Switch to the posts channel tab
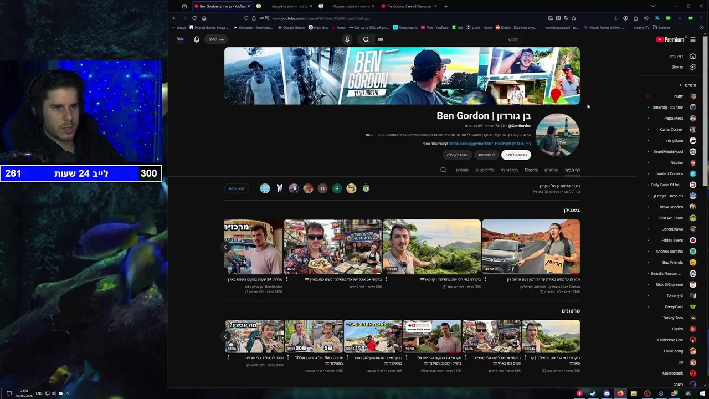The height and width of the screenshot is (399, 709). 462,170
